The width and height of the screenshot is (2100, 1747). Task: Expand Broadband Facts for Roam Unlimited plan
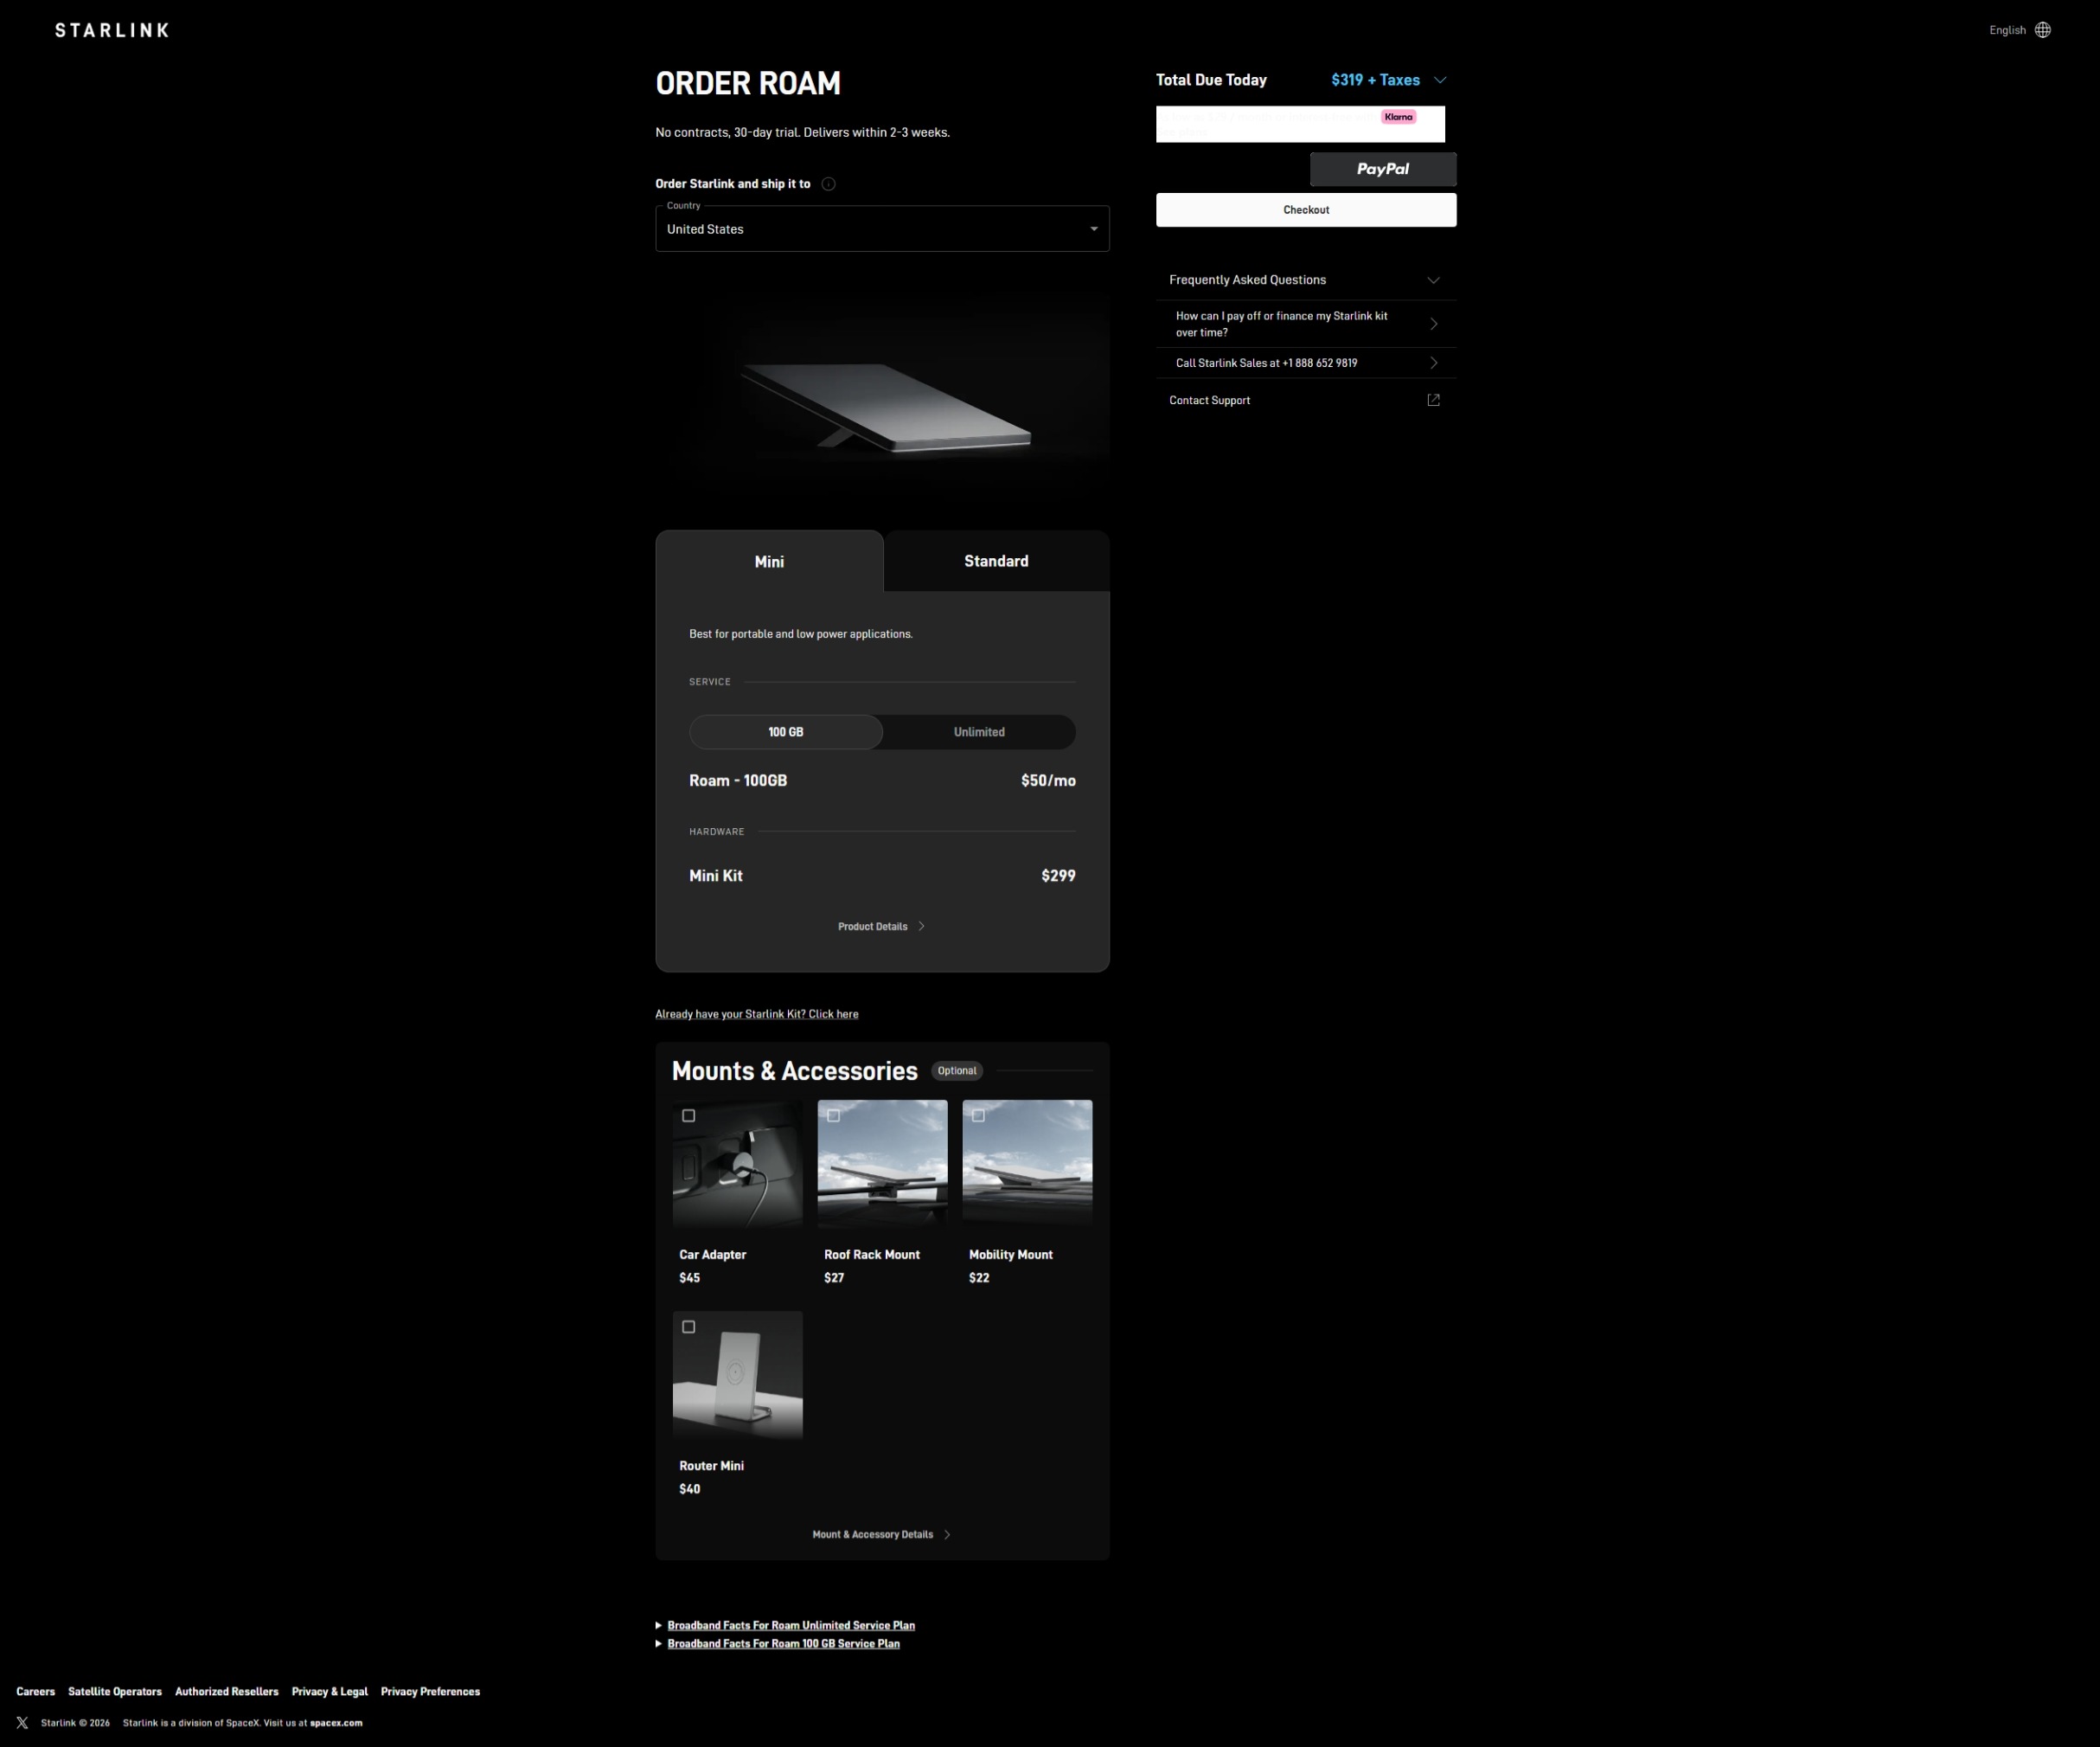[790, 1625]
